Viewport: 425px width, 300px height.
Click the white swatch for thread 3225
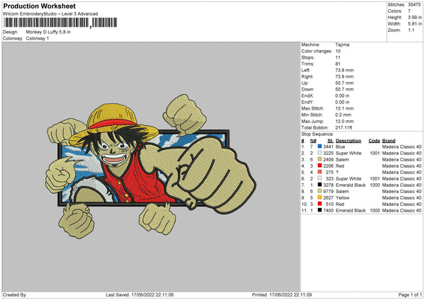320,153
